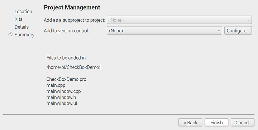258x130 pixels.
Task: Click the mainwindow.cpp file entry
Action: tap(63, 91)
